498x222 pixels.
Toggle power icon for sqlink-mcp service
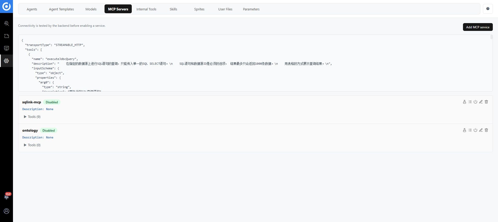click(x=475, y=102)
